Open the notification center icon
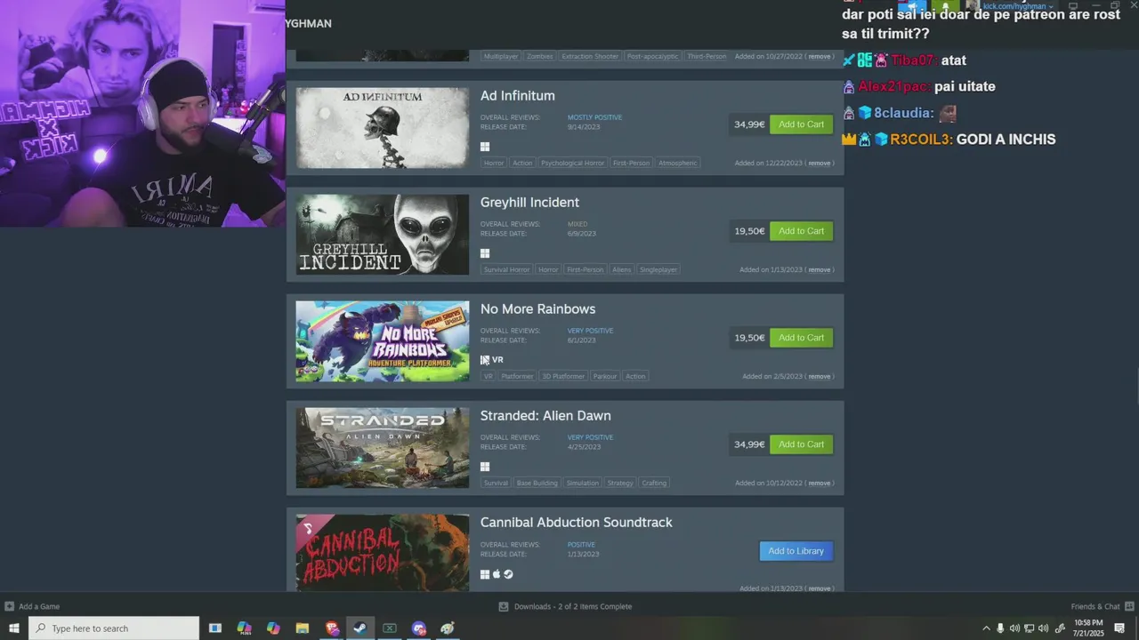This screenshot has height=640, width=1139. pyautogui.click(x=1119, y=628)
